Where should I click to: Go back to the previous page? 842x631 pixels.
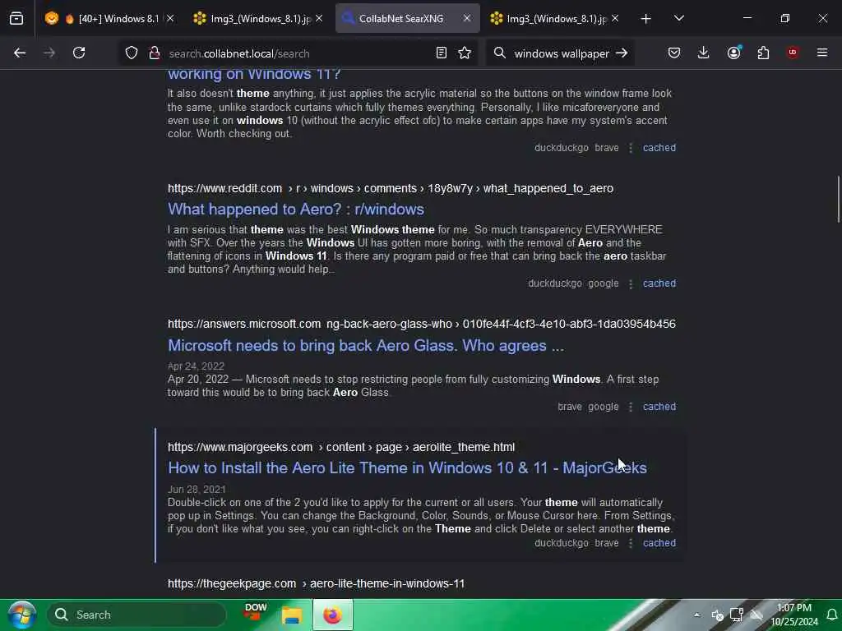pos(20,53)
